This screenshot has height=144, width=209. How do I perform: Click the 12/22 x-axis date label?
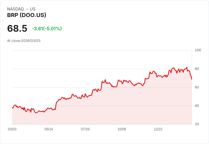158,129
